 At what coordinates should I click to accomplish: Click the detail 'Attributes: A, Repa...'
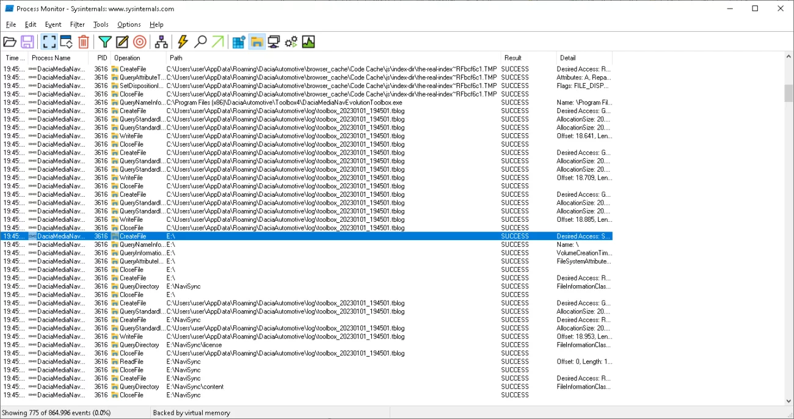pos(584,78)
